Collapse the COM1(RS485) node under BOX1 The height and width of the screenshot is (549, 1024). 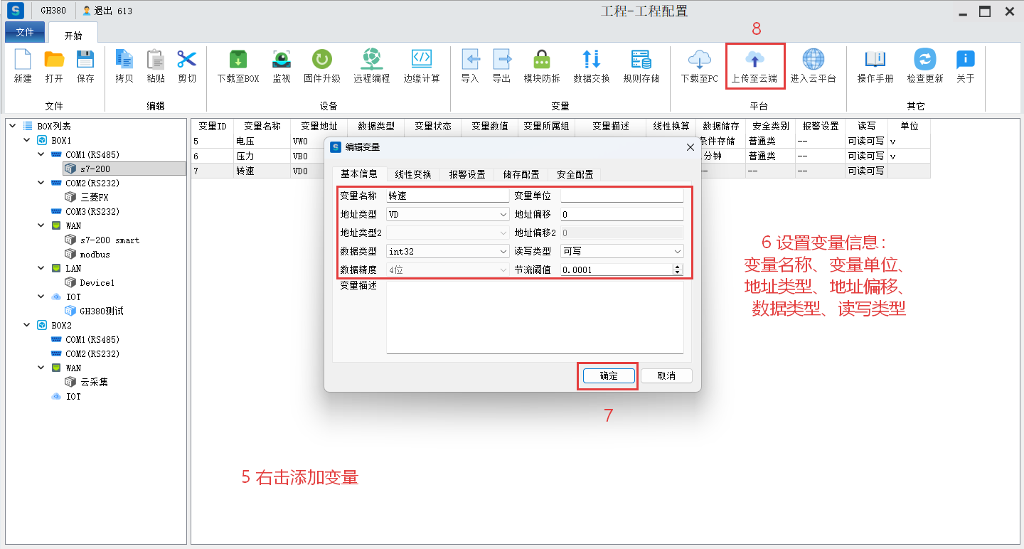[41, 154]
